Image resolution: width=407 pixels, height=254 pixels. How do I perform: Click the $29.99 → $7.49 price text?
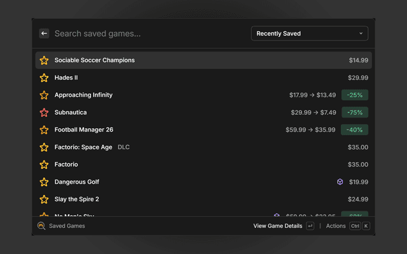[314, 112]
